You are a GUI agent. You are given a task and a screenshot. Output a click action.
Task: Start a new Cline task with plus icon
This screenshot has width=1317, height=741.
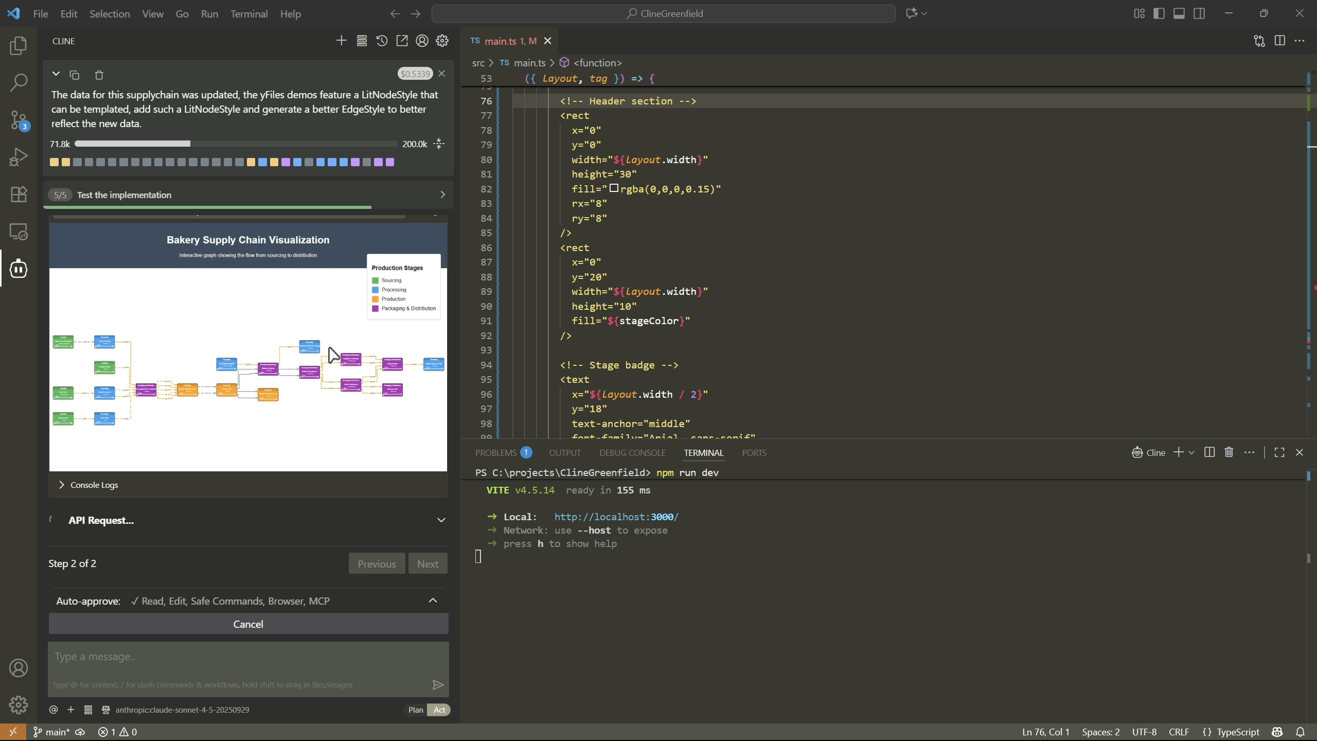tap(341, 41)
